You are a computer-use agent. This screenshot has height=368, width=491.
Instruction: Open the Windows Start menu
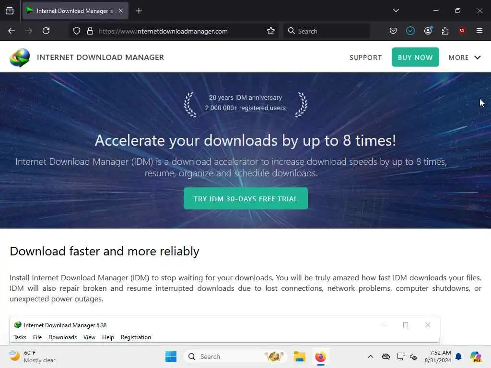(x=171, y=356)
